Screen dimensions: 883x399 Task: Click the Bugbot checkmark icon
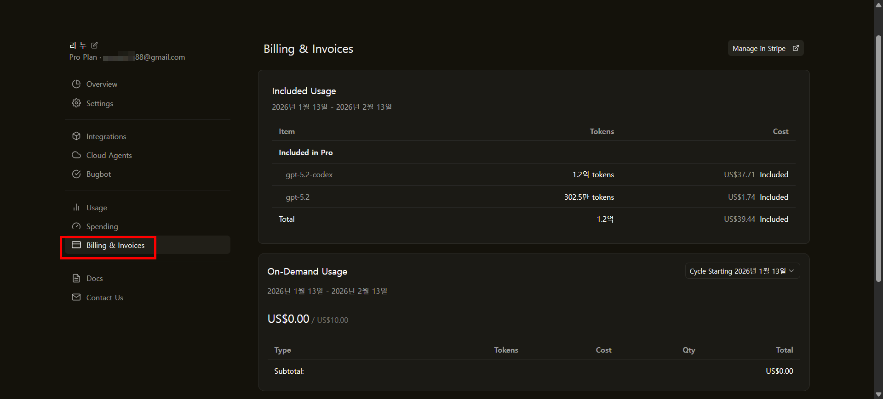tap(76, 174)
